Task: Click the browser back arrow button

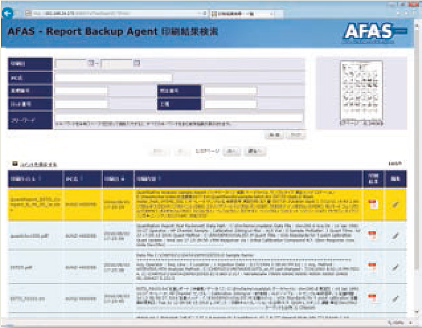Action: (7, 13)
